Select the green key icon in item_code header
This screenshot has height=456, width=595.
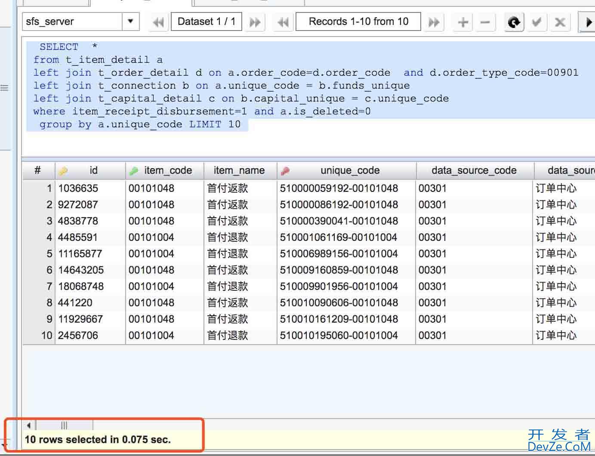pos(134,171)
